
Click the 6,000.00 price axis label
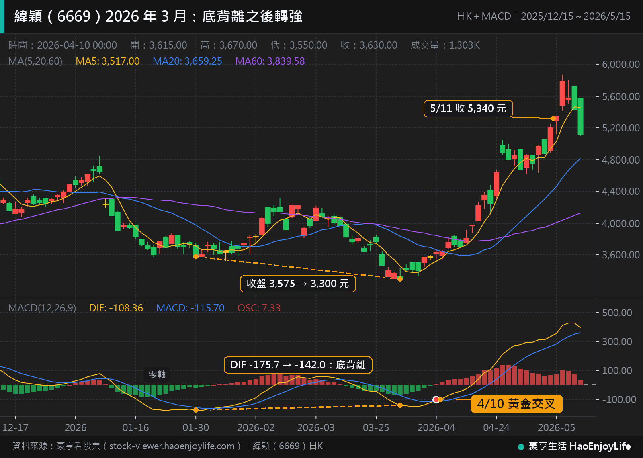(x=621, y=65)
